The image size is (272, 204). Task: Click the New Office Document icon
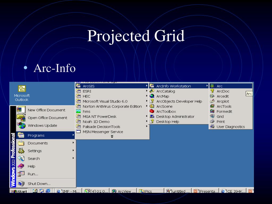coord(21,110)
